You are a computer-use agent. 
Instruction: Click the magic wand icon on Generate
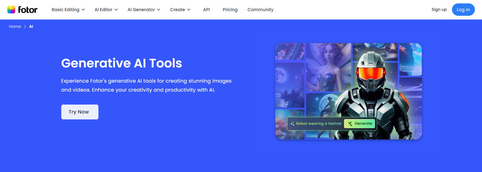(x=350, y=124)
